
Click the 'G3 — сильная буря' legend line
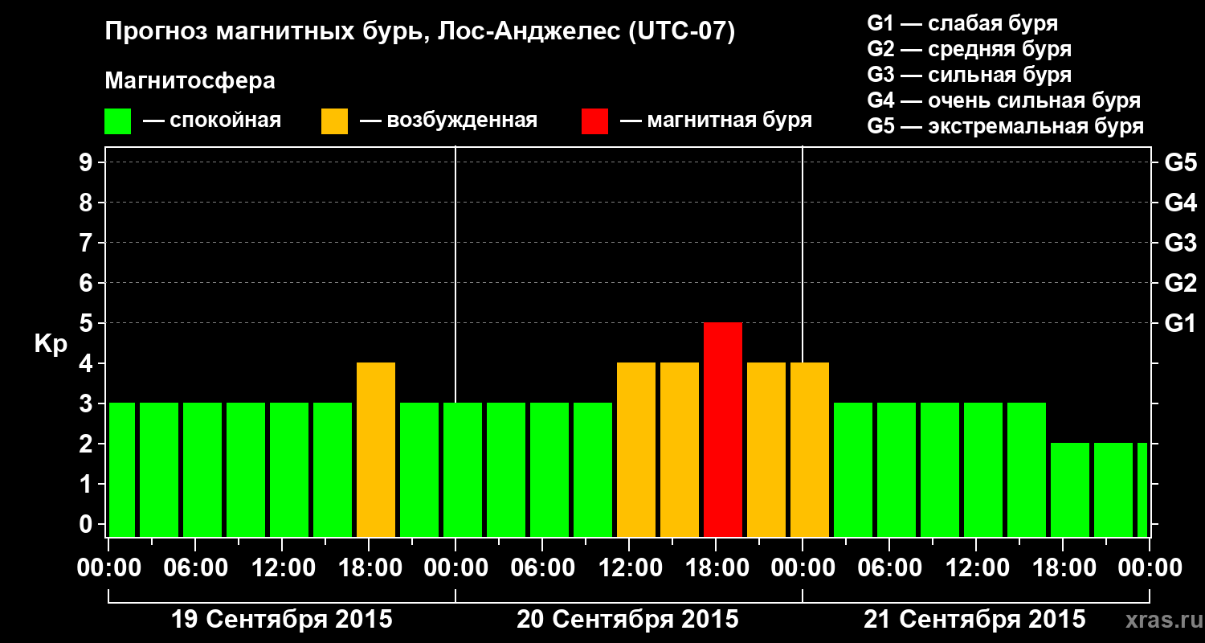tap(969, 75)
